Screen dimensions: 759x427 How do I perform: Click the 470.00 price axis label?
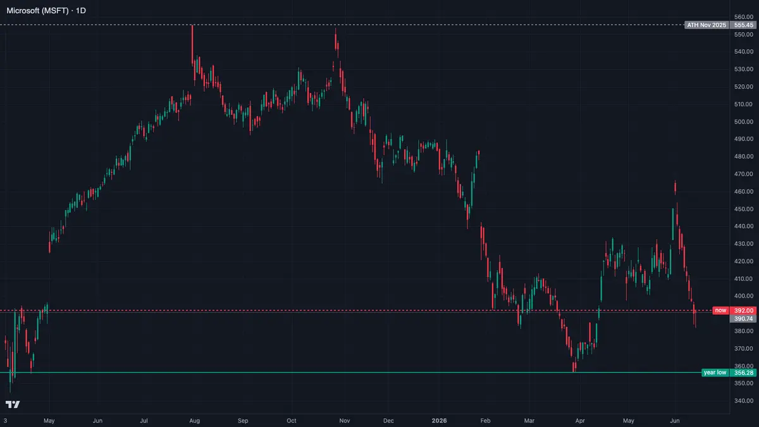(744, 174)
